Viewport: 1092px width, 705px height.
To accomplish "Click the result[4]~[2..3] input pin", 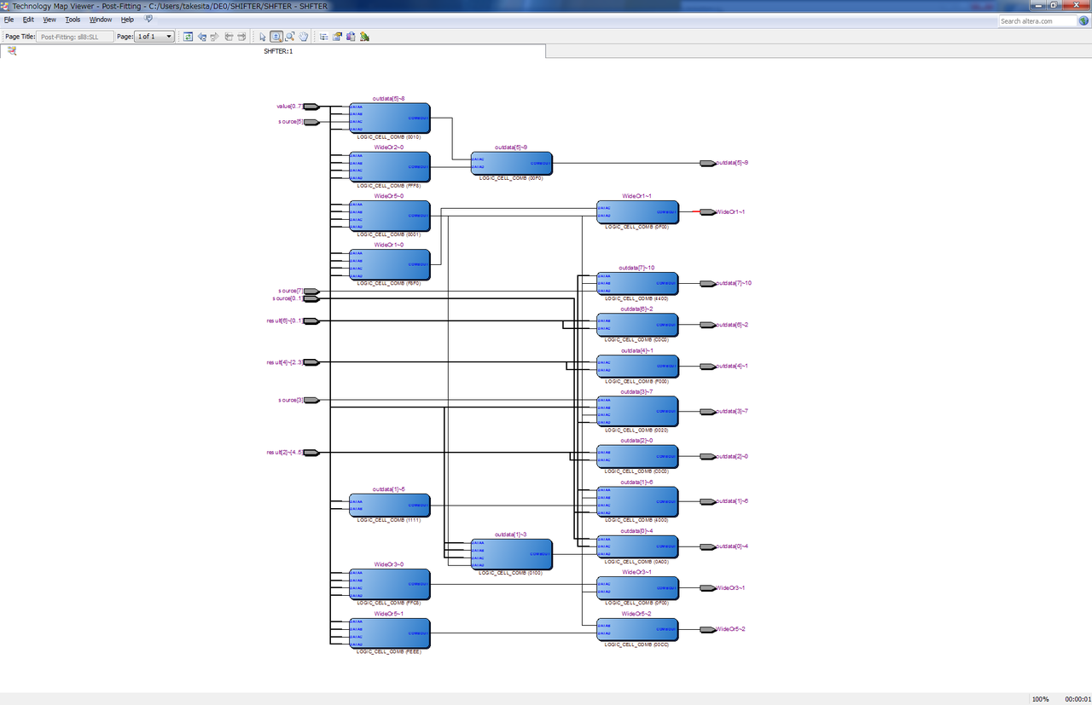I will 311,362.
